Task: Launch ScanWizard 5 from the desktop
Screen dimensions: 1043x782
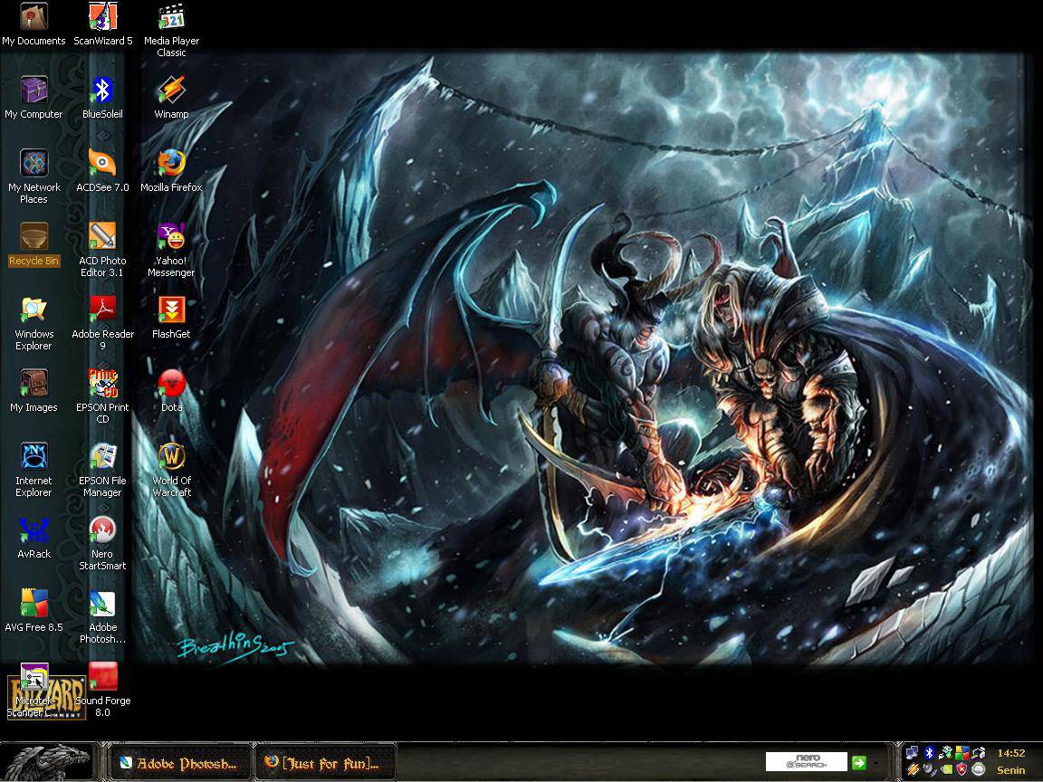Action: point(102,24)
